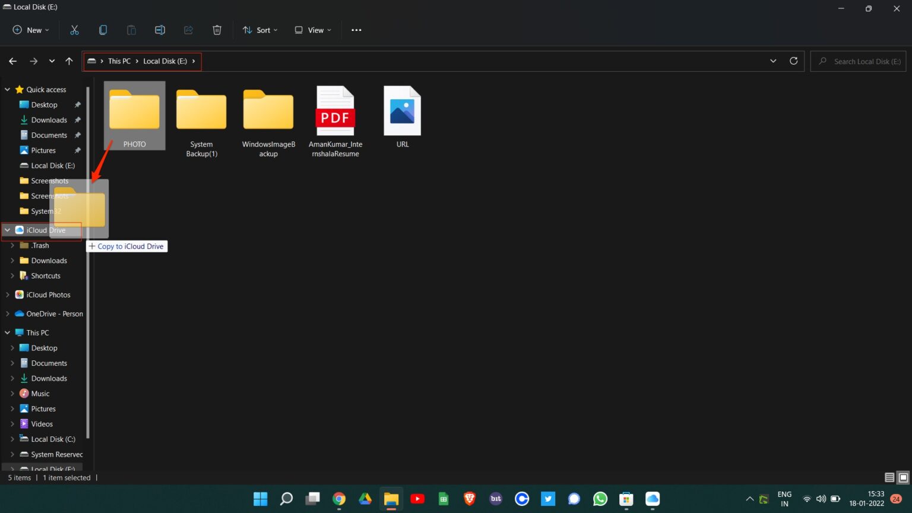Screen dimensions: 912x513
Task: Collapse the This PC tree section
Action: coord(7,332)
